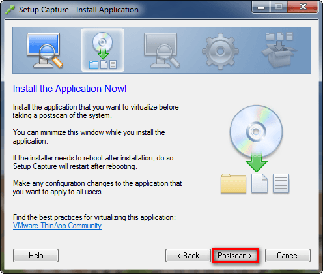Click the large yellow folder illustration

(233, 183)
